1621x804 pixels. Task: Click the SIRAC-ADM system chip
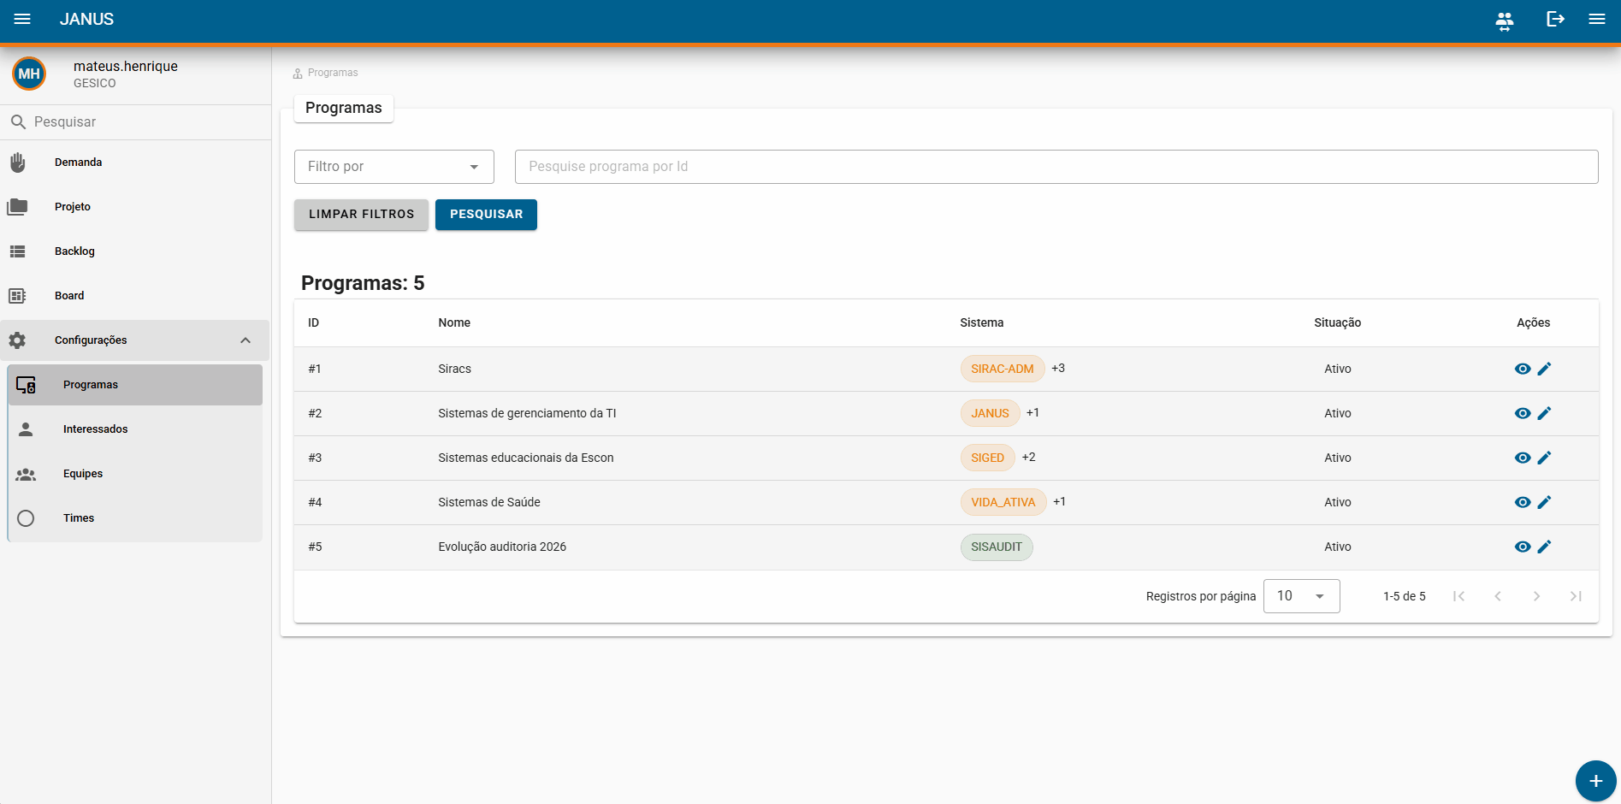tap(1002, 369)
